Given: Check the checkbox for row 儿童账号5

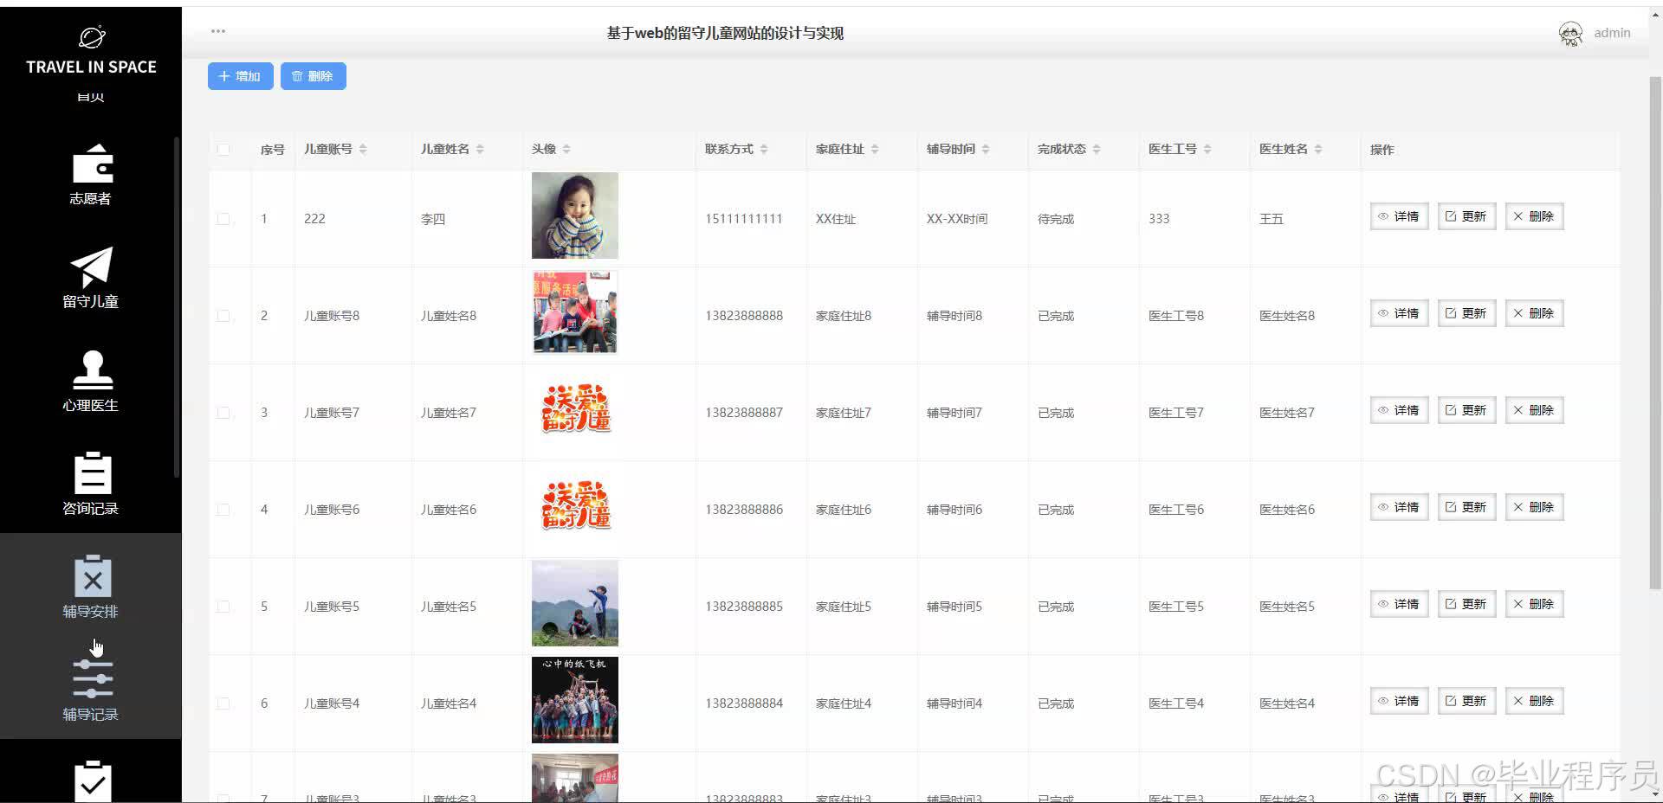Looking at the screenshot, I should pyautogui.click(x=223, y=607).
